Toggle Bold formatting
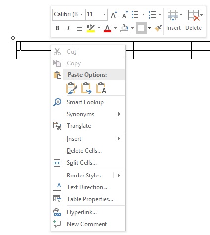The width and height of the screenshot is (210, 235). (57, 28)
